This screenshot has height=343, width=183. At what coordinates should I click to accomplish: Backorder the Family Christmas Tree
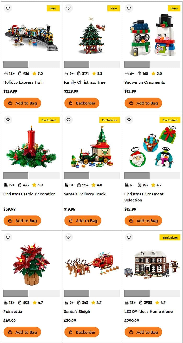[82, 103]
